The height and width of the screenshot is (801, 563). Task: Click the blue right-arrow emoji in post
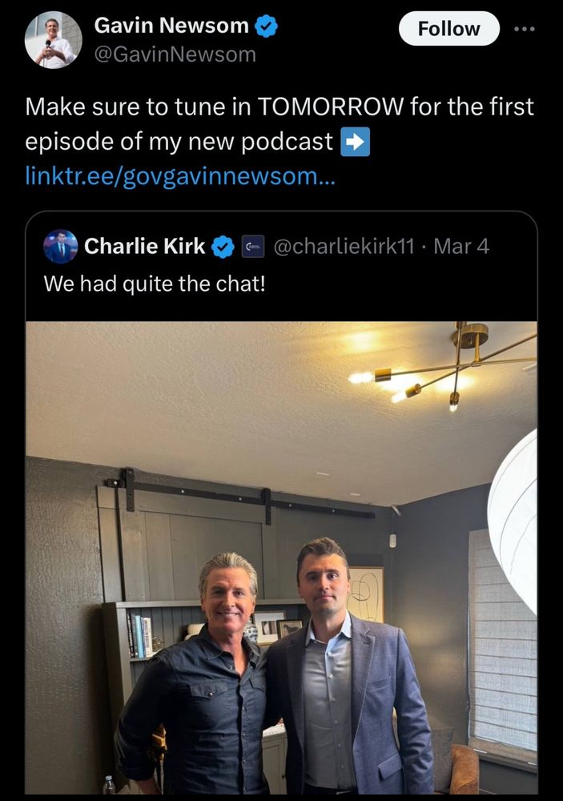click(x=355, y=142)
